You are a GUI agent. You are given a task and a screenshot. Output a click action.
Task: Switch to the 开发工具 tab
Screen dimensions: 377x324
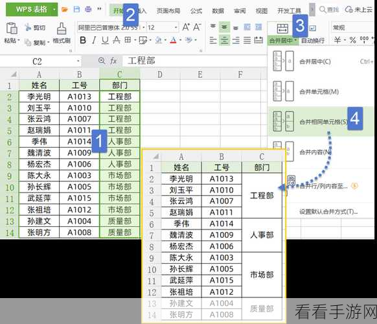[x=289, y=10]
